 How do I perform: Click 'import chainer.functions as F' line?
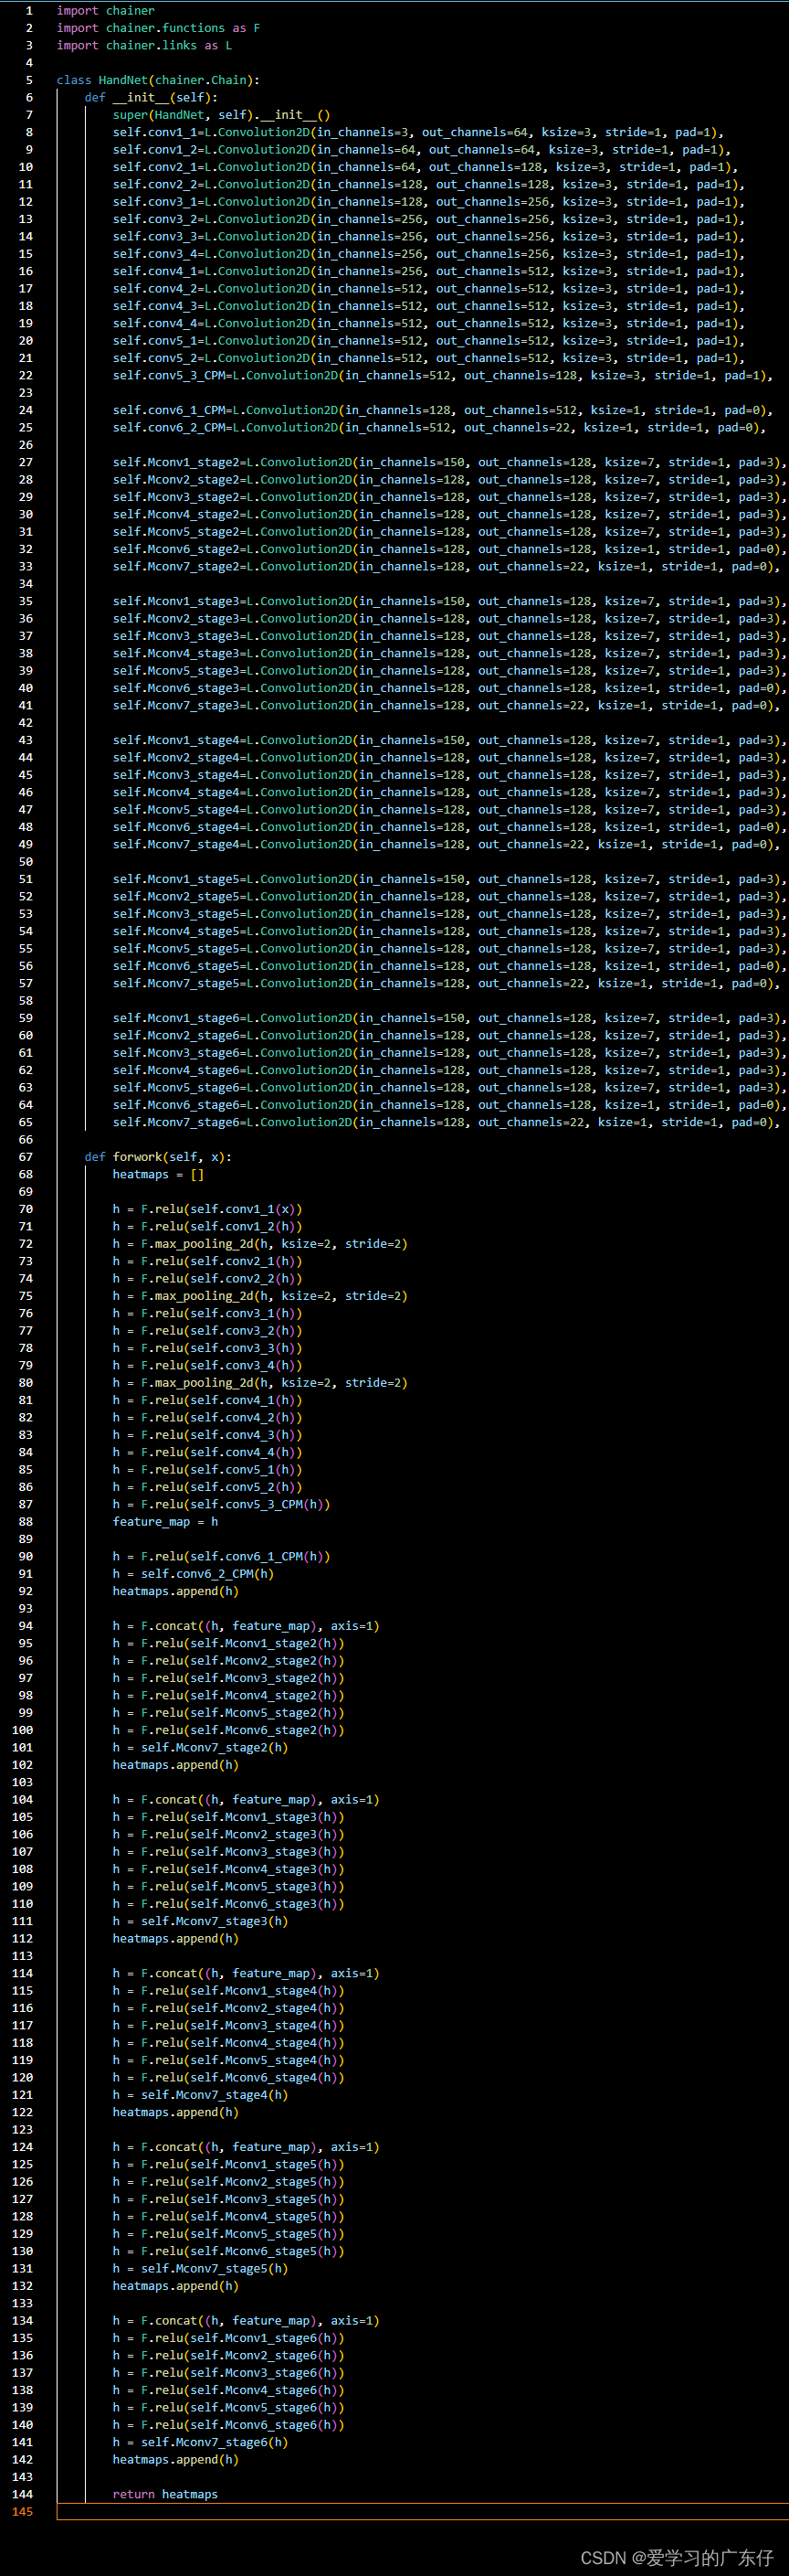[x=158, y=28]
